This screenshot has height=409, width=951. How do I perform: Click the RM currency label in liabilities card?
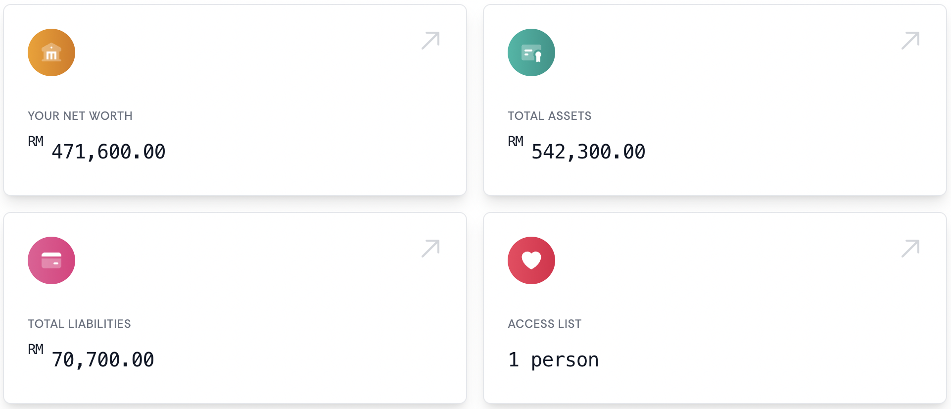(x=36, y=350)
